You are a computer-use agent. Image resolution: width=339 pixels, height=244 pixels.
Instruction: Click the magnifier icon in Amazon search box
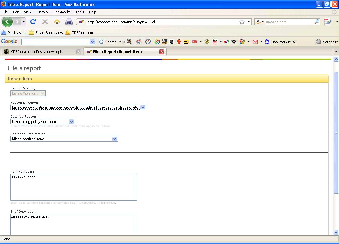point(317,22)
